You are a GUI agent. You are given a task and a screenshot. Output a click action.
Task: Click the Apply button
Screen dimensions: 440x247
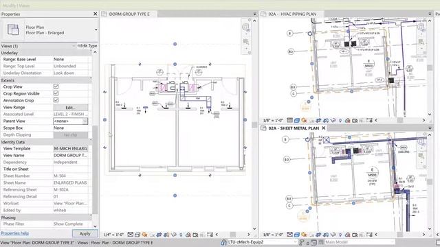pos(85,233)
